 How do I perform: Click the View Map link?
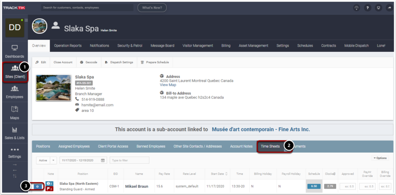(x=168, y=85)
